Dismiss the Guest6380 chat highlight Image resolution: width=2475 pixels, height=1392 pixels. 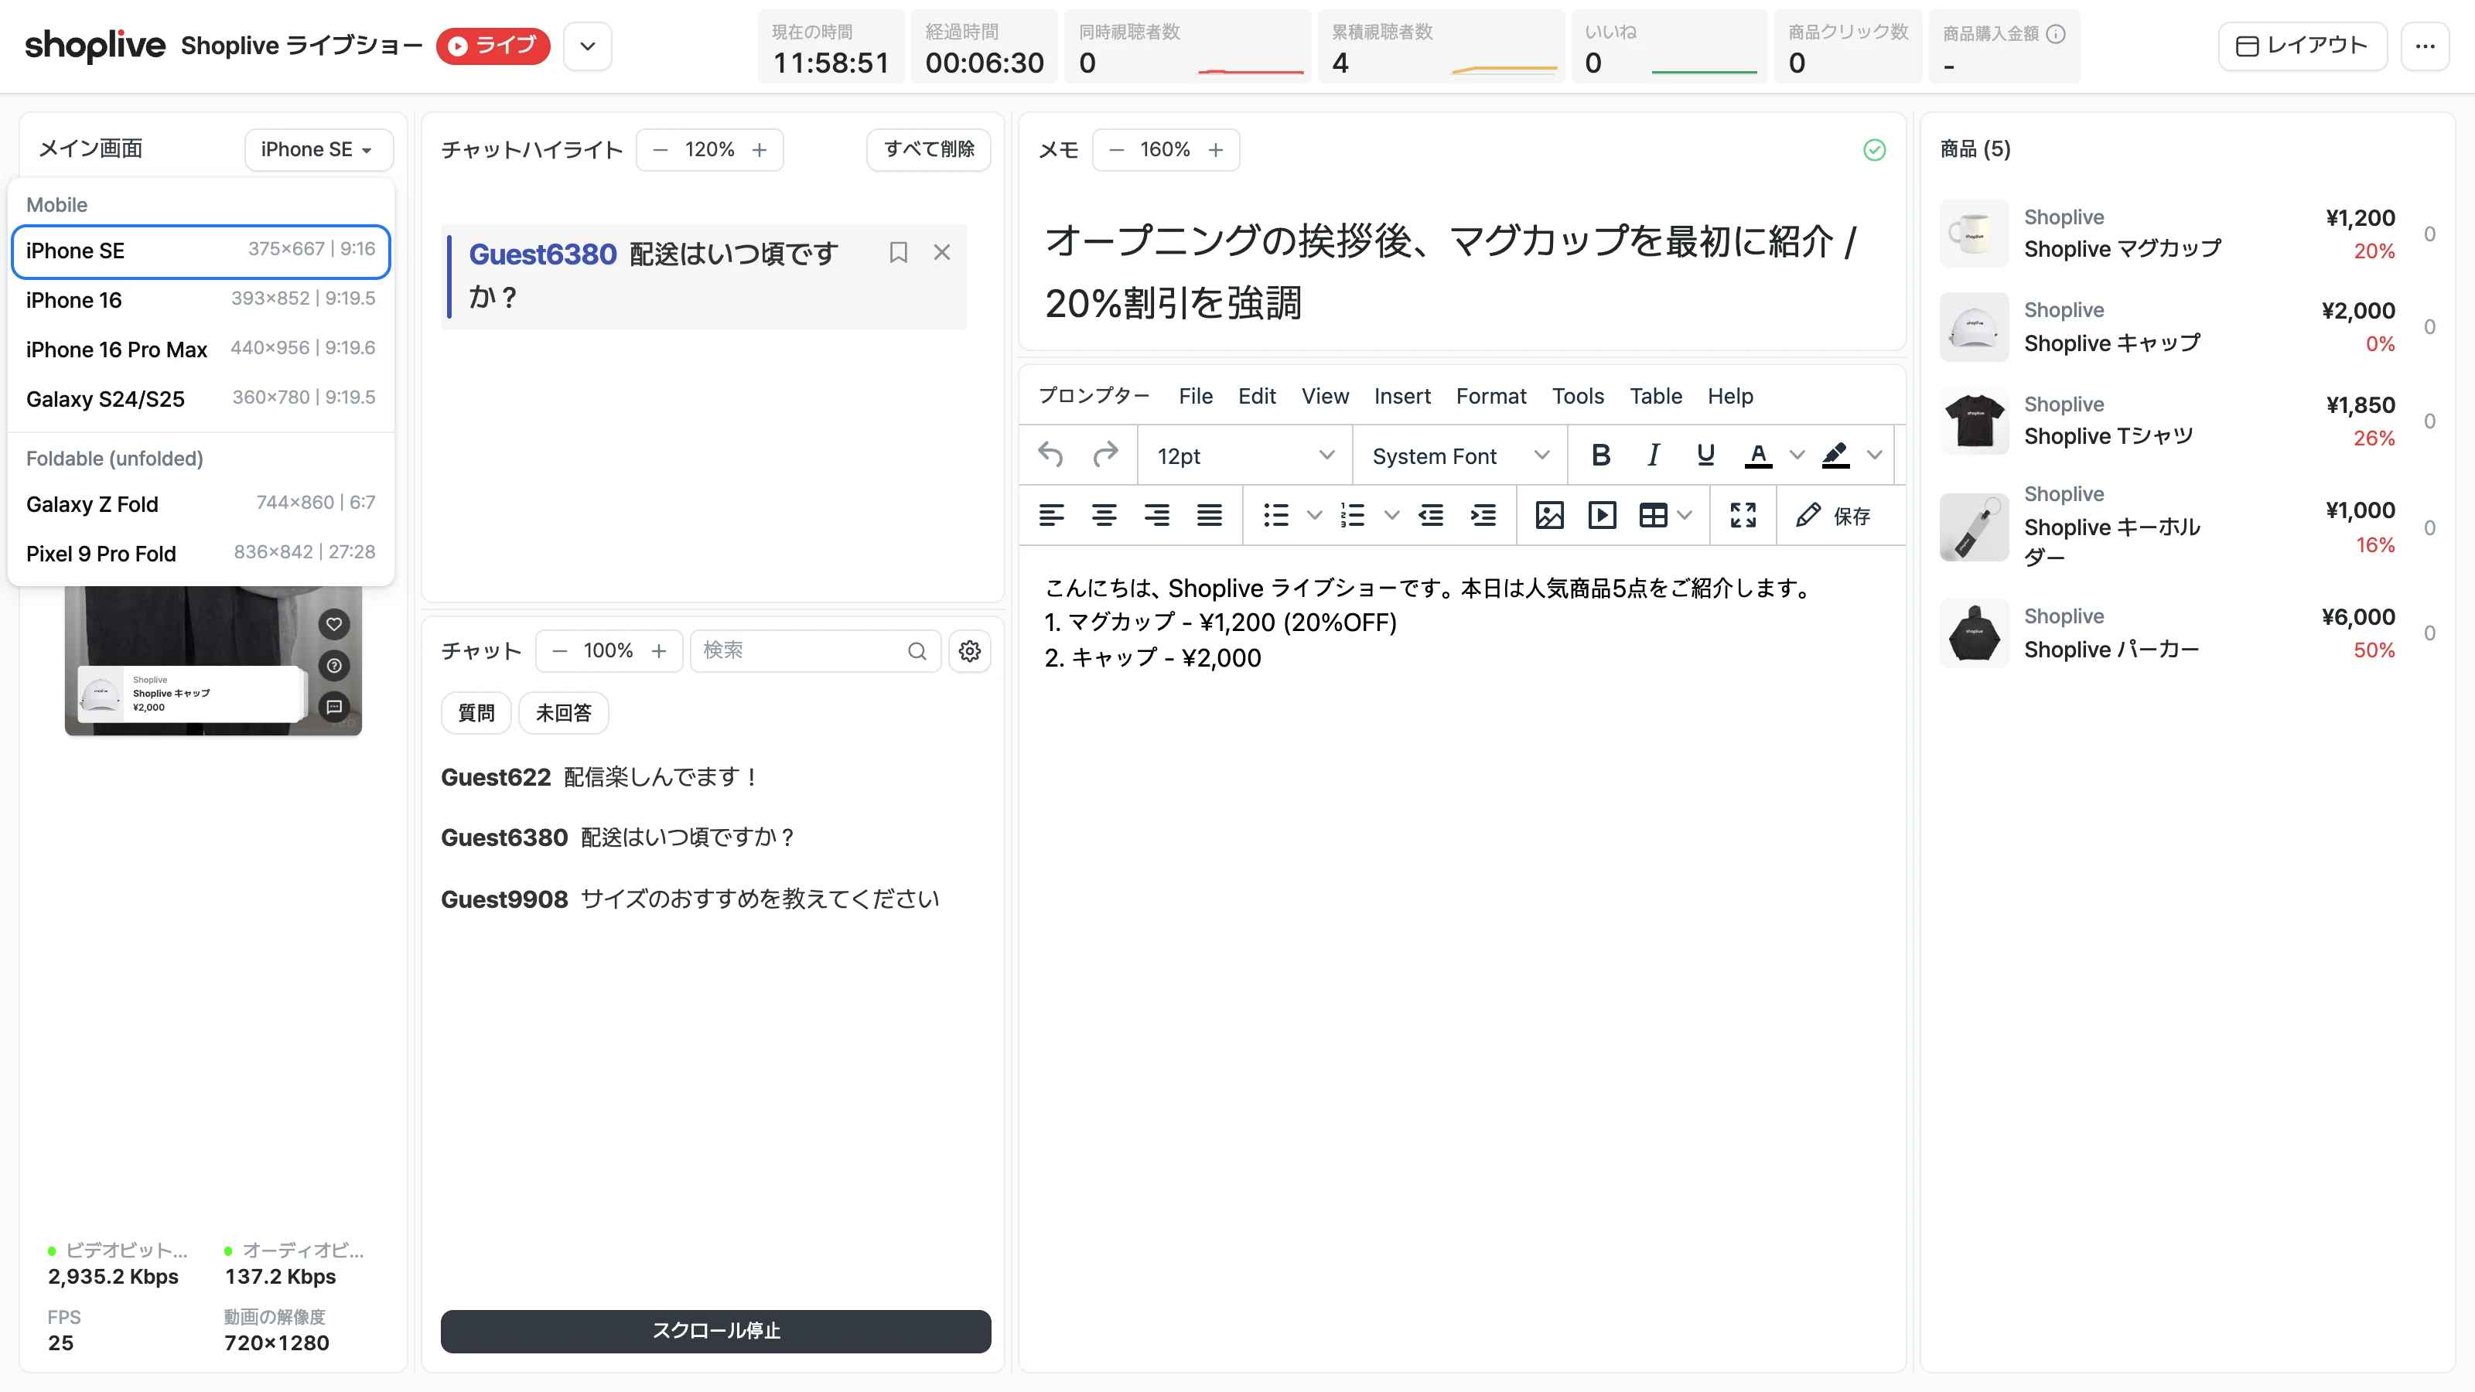(x=941, y=253)
